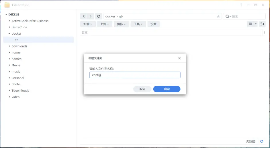The image size is (270, 148).
Task: Go back with the left arrow
Action: pos(84,16)
